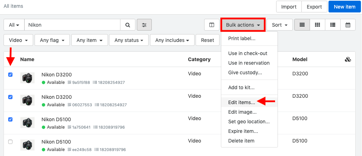Open the column layout icon button
362x156 pixels.
coord(212,25)
